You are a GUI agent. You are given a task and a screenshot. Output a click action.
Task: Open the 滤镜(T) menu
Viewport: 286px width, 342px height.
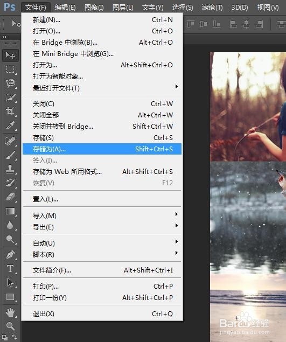212,8
